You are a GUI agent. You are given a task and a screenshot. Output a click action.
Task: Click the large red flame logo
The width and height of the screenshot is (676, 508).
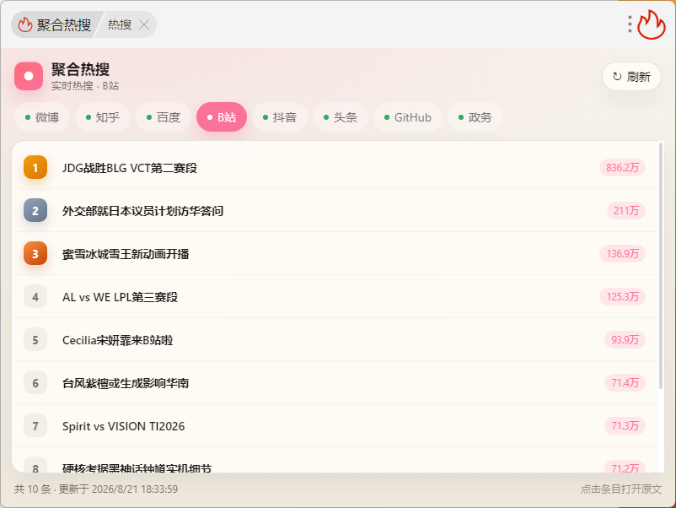(652, 24)
